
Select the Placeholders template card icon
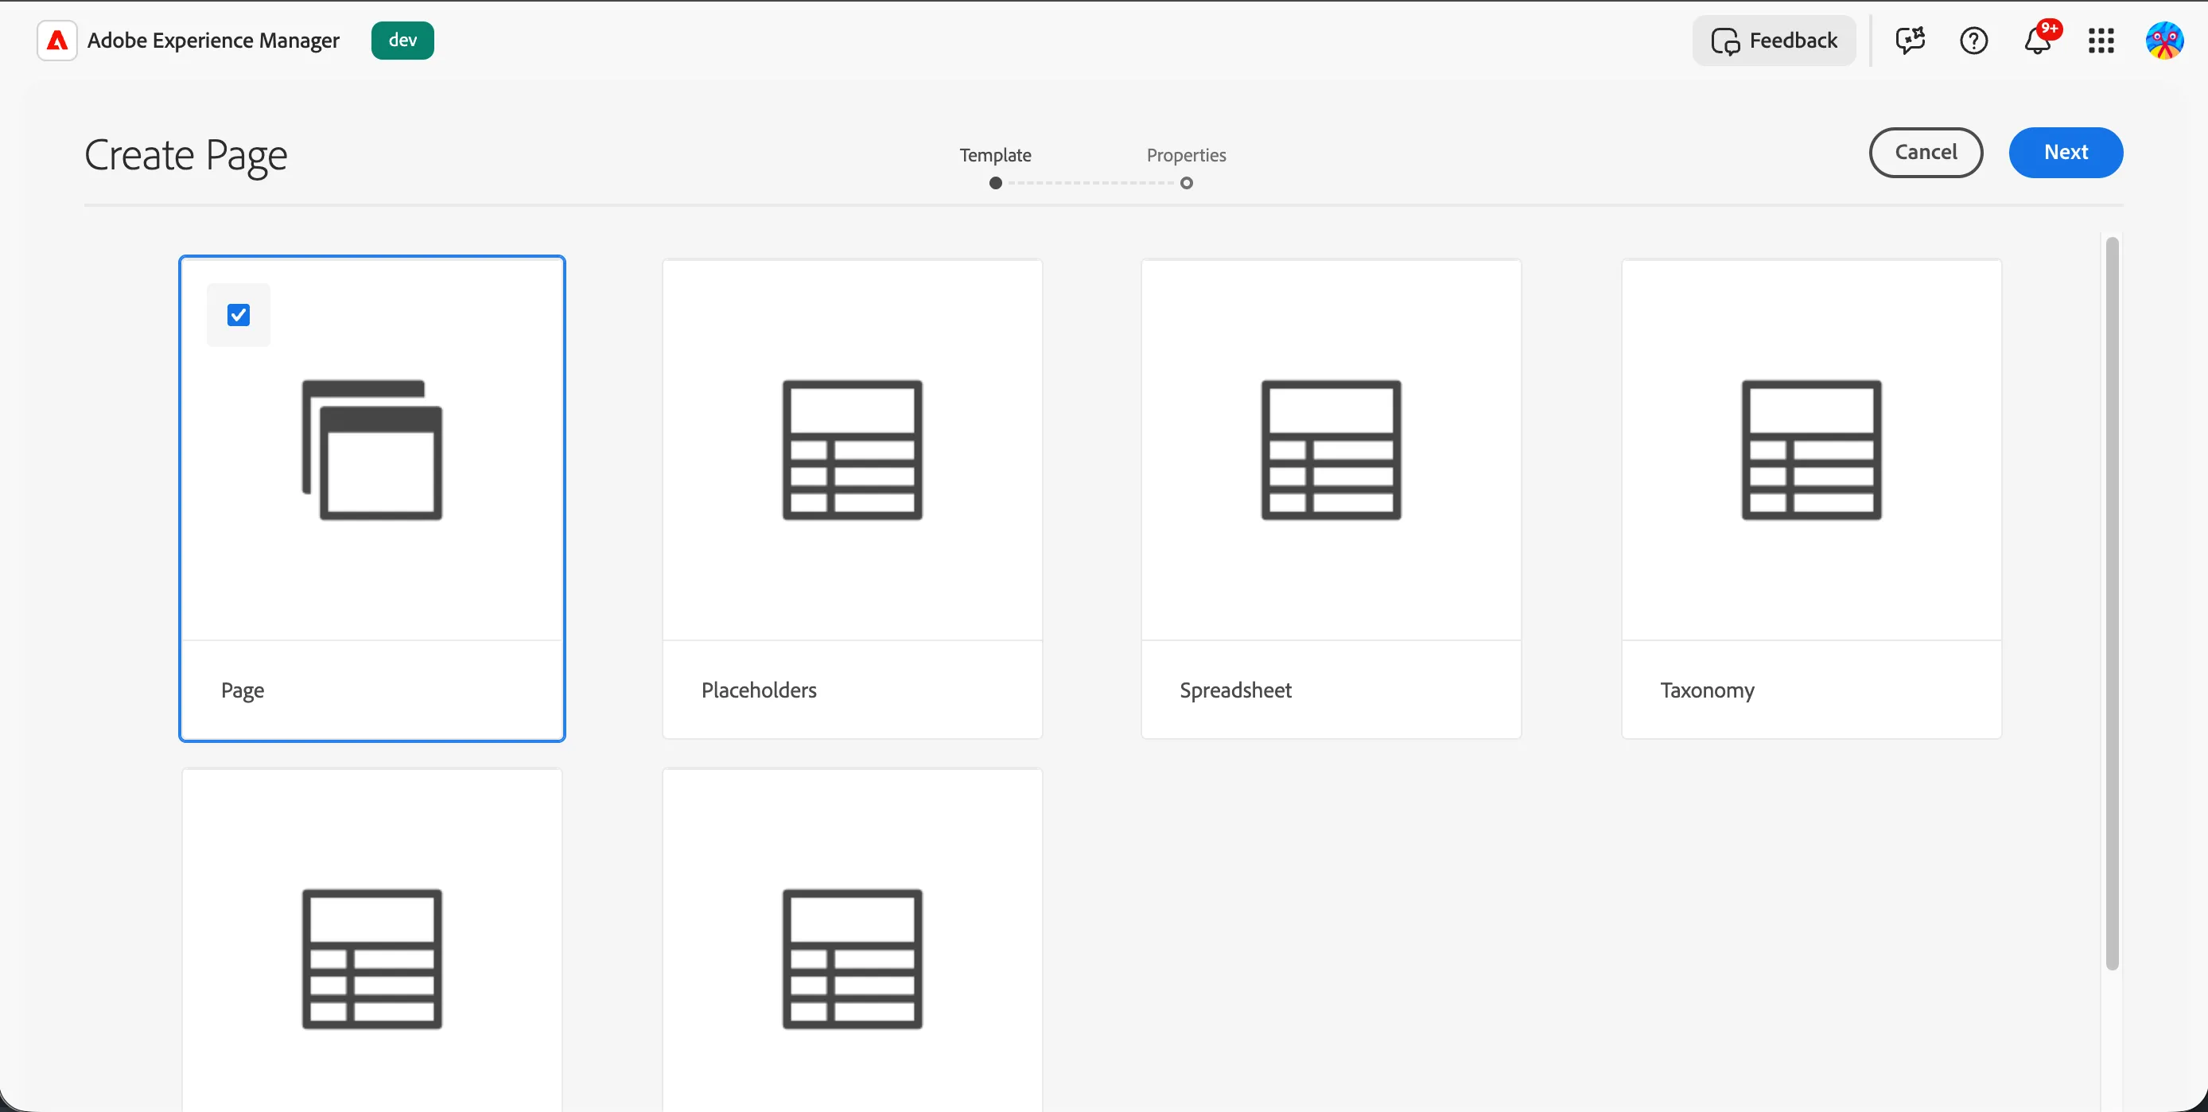(x=852, y=450)
